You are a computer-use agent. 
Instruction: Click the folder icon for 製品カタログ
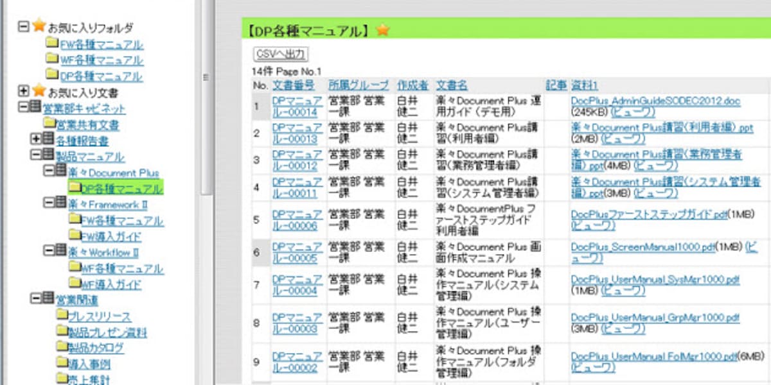point(62,348)
